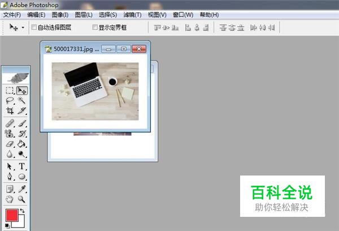Select the Path Selection tool
This screenshot has width=339, height=231.
pyautogui.click(x=10, y=166)
